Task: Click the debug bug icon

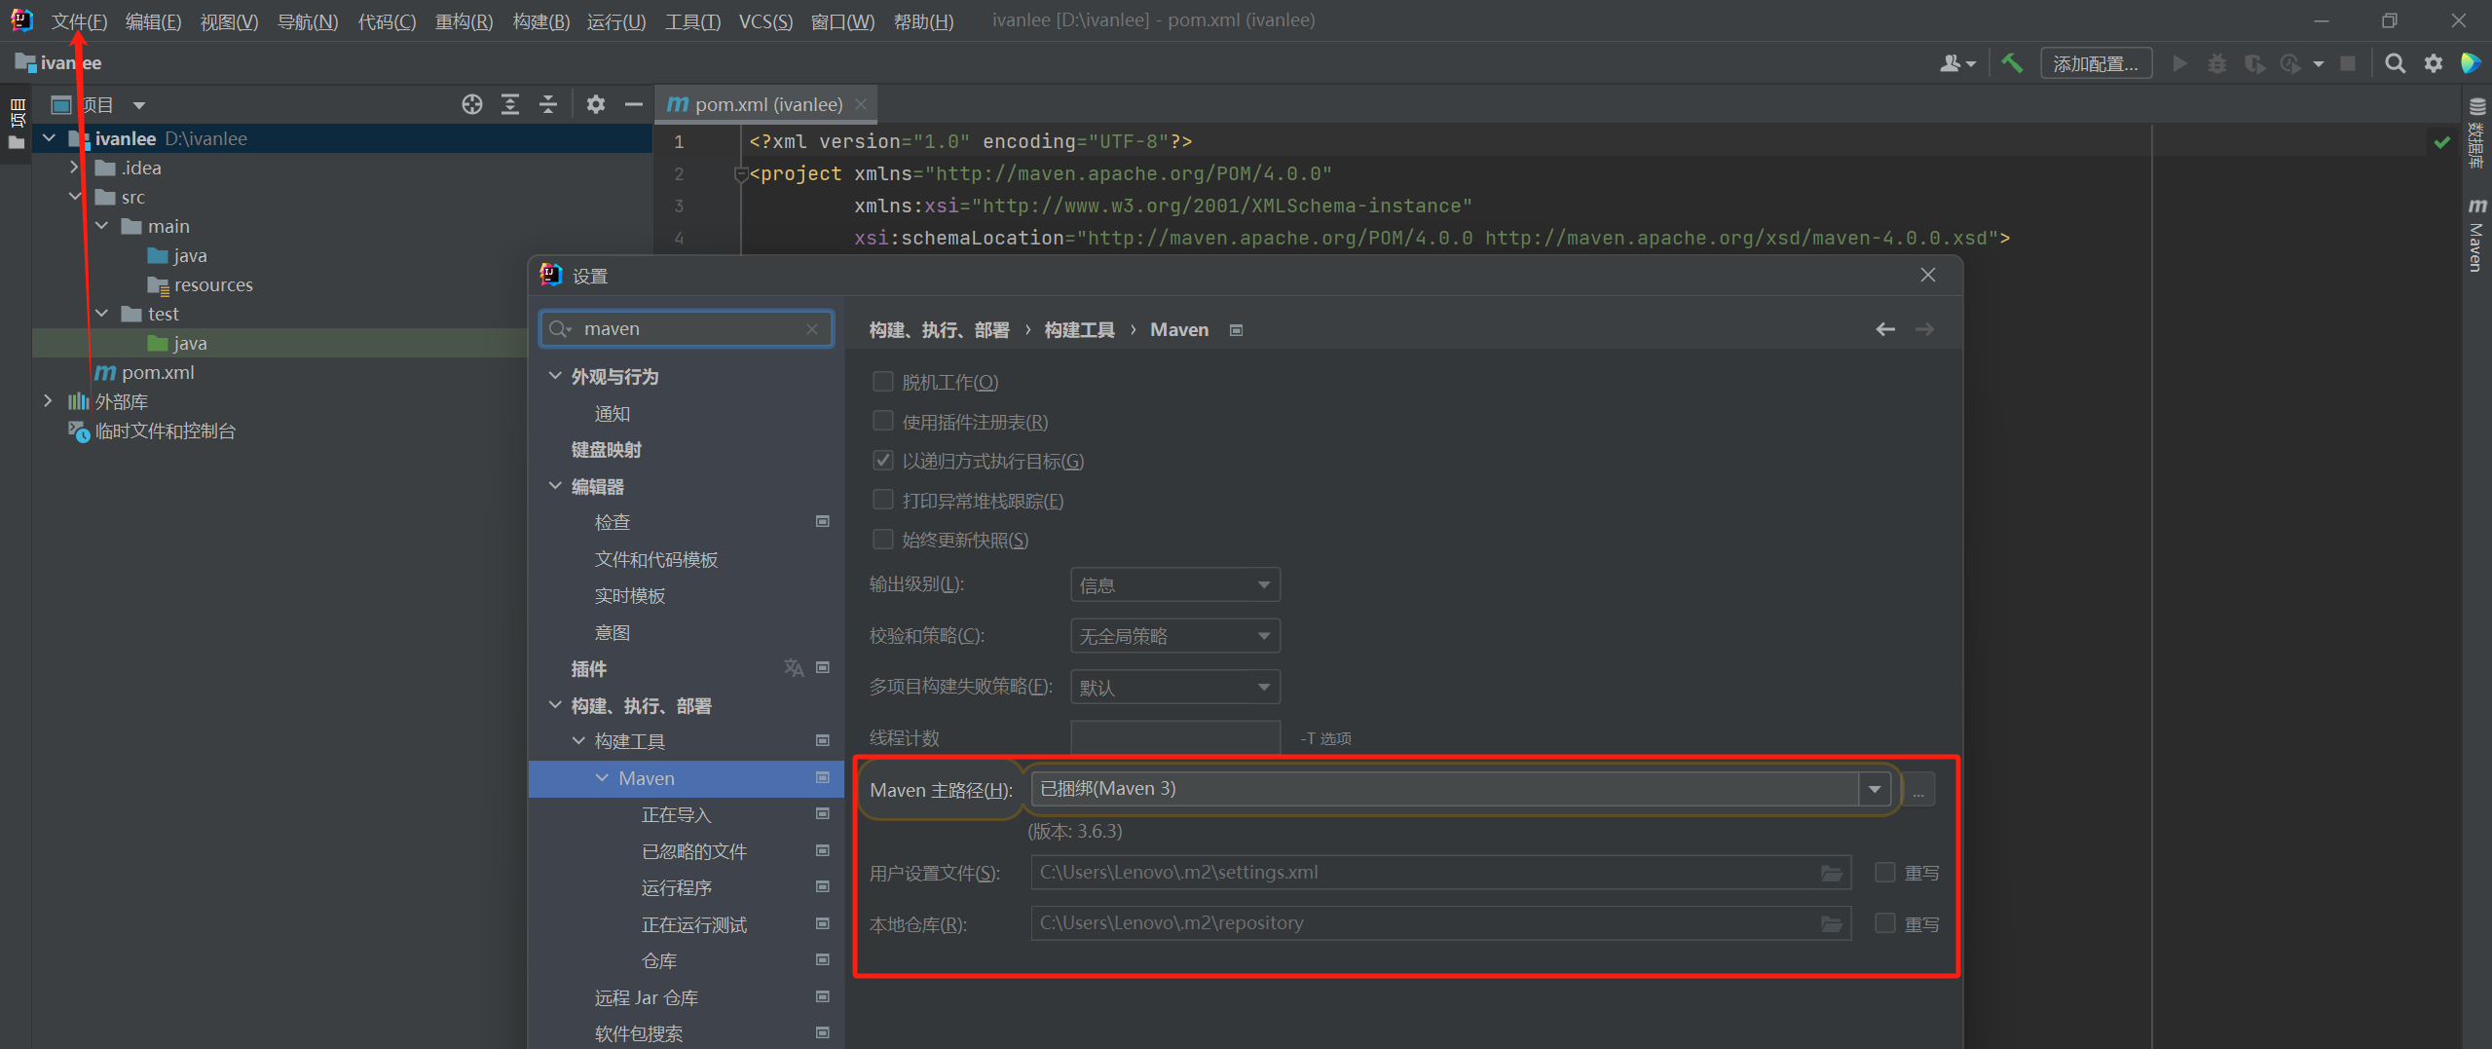Action: click(2217, 63)
